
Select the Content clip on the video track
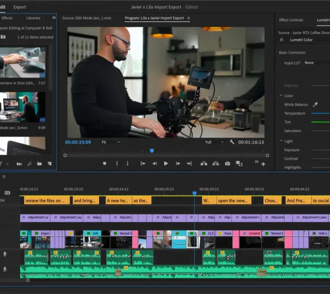(x=250, y=239)
